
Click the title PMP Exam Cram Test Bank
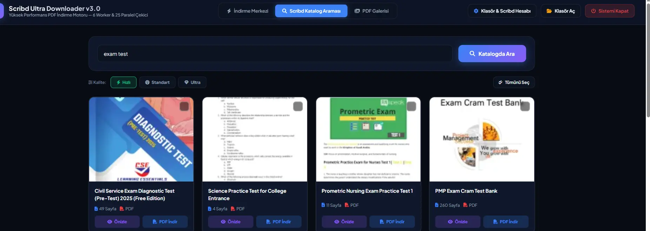click(466, 191)
